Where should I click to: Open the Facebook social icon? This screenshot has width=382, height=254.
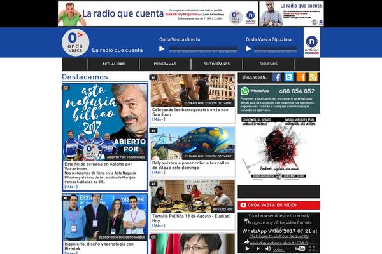coord(277,77)
